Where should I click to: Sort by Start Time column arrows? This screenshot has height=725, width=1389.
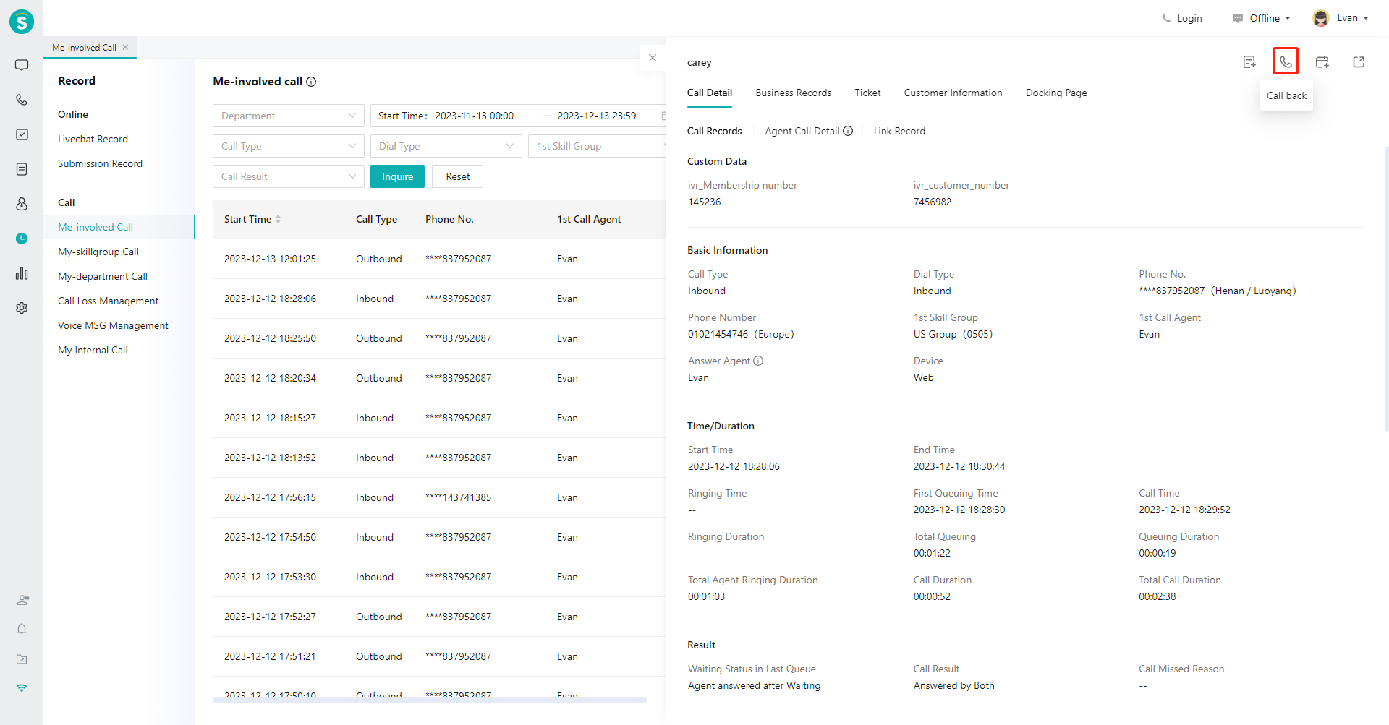click(x=278, y=219)
